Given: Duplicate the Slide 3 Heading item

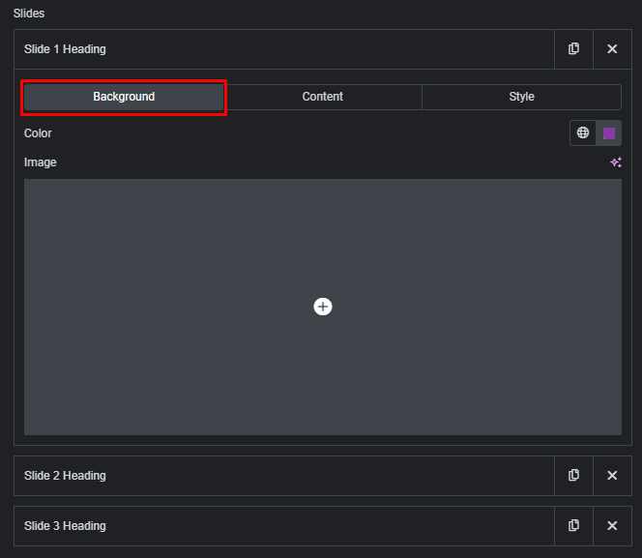Looking at the screenshot, I should [x=573, y=526].
